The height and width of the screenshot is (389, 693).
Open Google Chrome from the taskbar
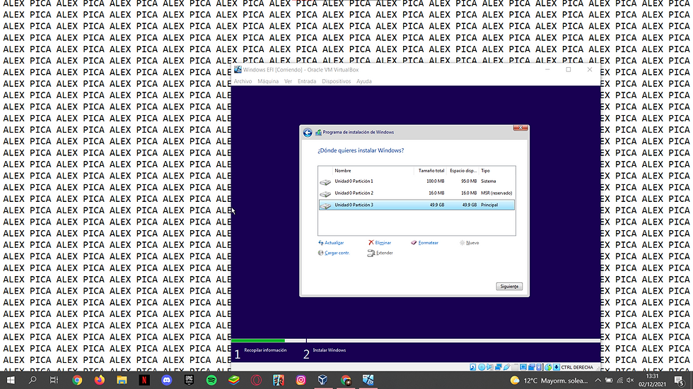tap(77, 380)
